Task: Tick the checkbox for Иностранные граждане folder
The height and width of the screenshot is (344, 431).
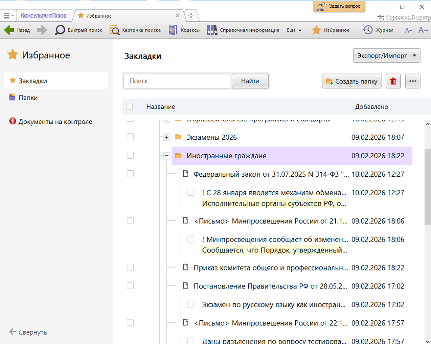Action: [x=130, y=156]
